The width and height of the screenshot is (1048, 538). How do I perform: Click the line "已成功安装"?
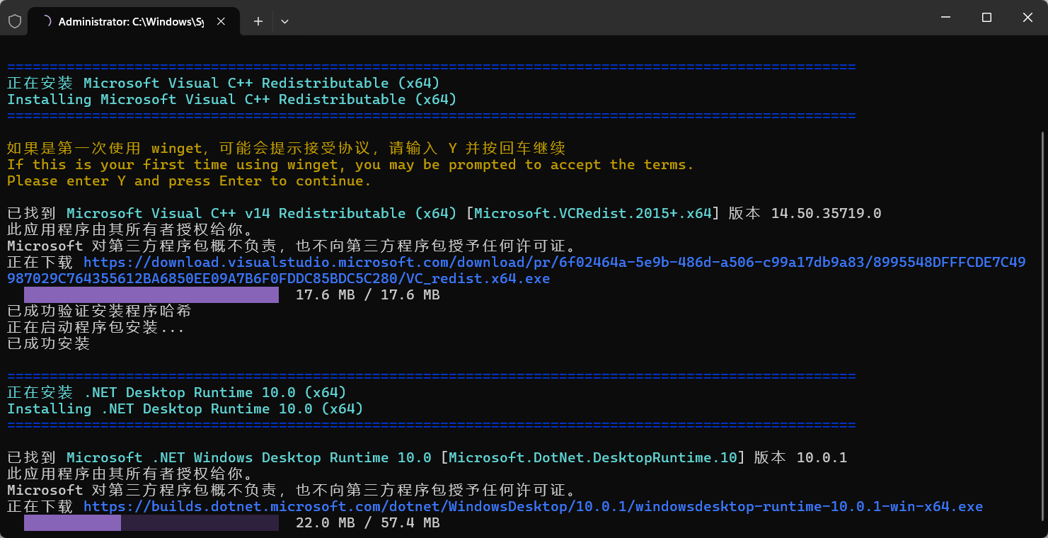(49, 344)
